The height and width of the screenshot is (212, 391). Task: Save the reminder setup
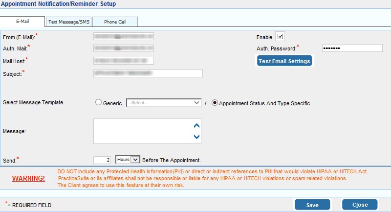[312, 205]
